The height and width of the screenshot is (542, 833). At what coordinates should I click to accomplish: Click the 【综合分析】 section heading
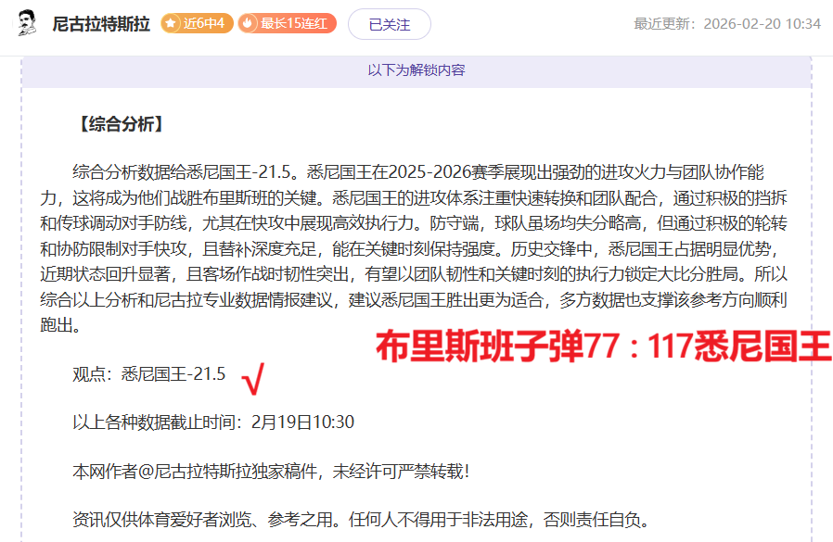tap(121, 124)
